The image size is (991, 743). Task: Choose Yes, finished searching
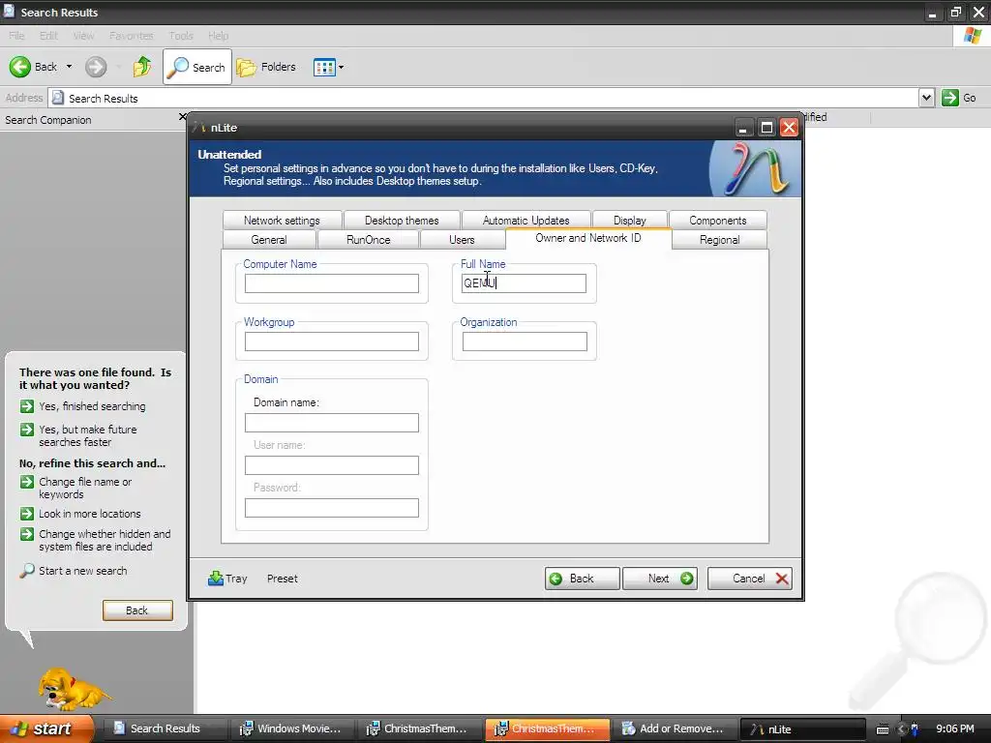pos(83,406)
